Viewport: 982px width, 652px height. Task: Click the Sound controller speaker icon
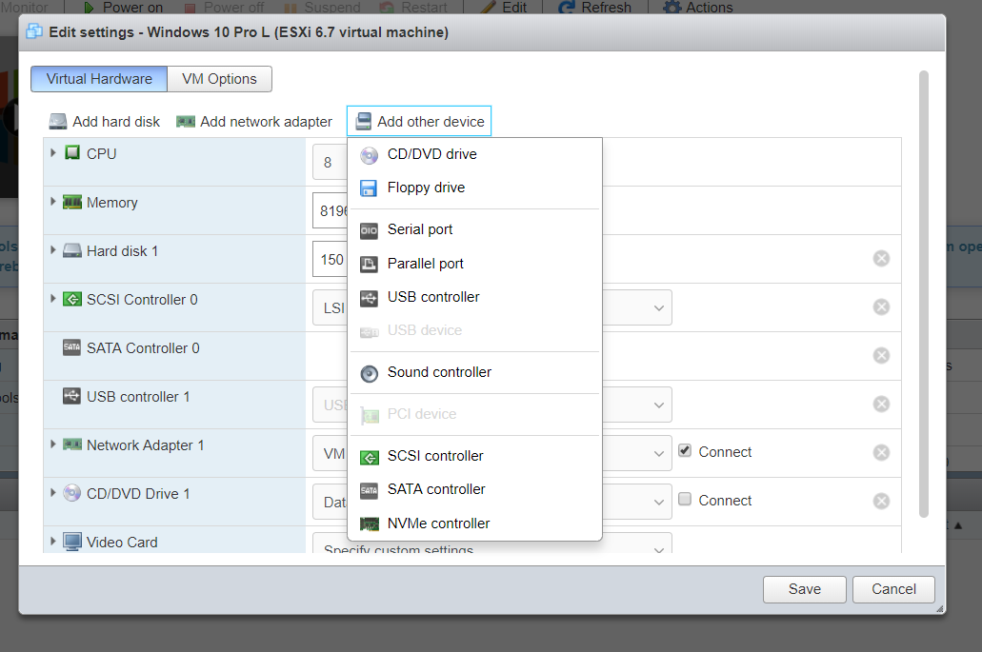(x=369, y=373)
